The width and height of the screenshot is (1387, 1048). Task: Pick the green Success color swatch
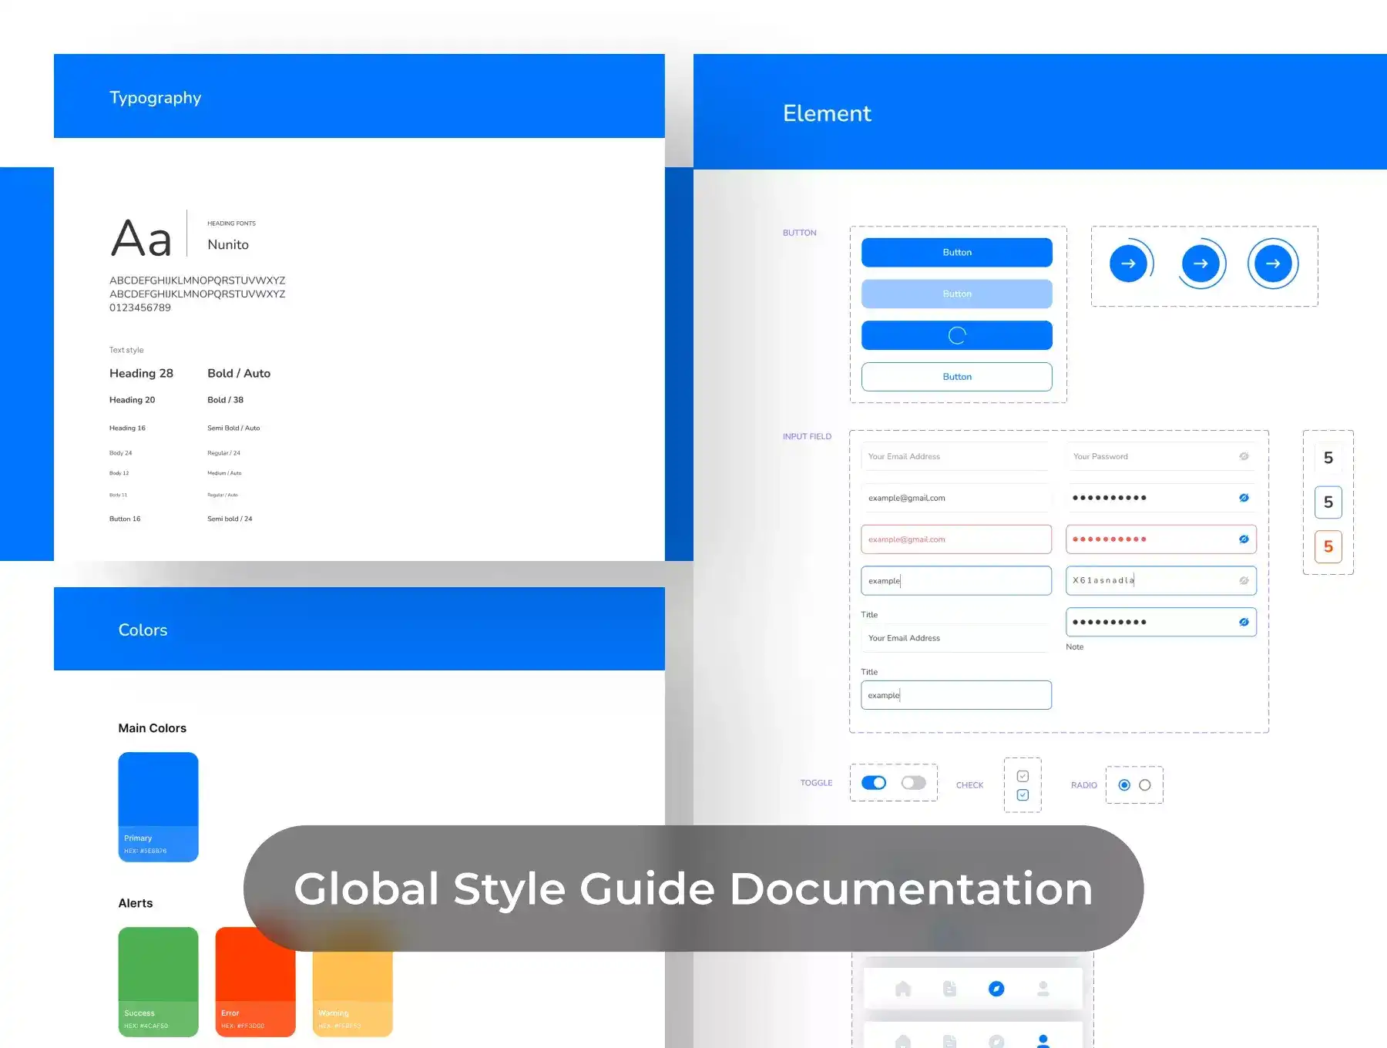coord(158,981)
